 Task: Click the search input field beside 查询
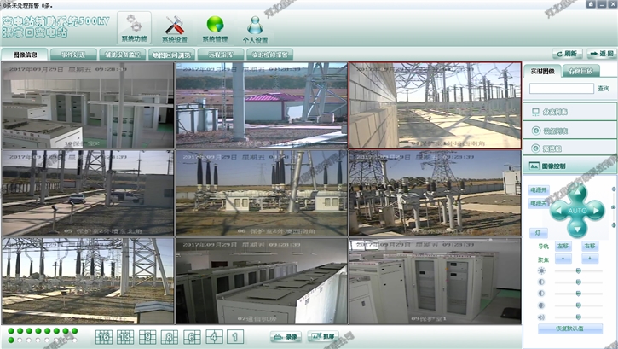[561, 88]
